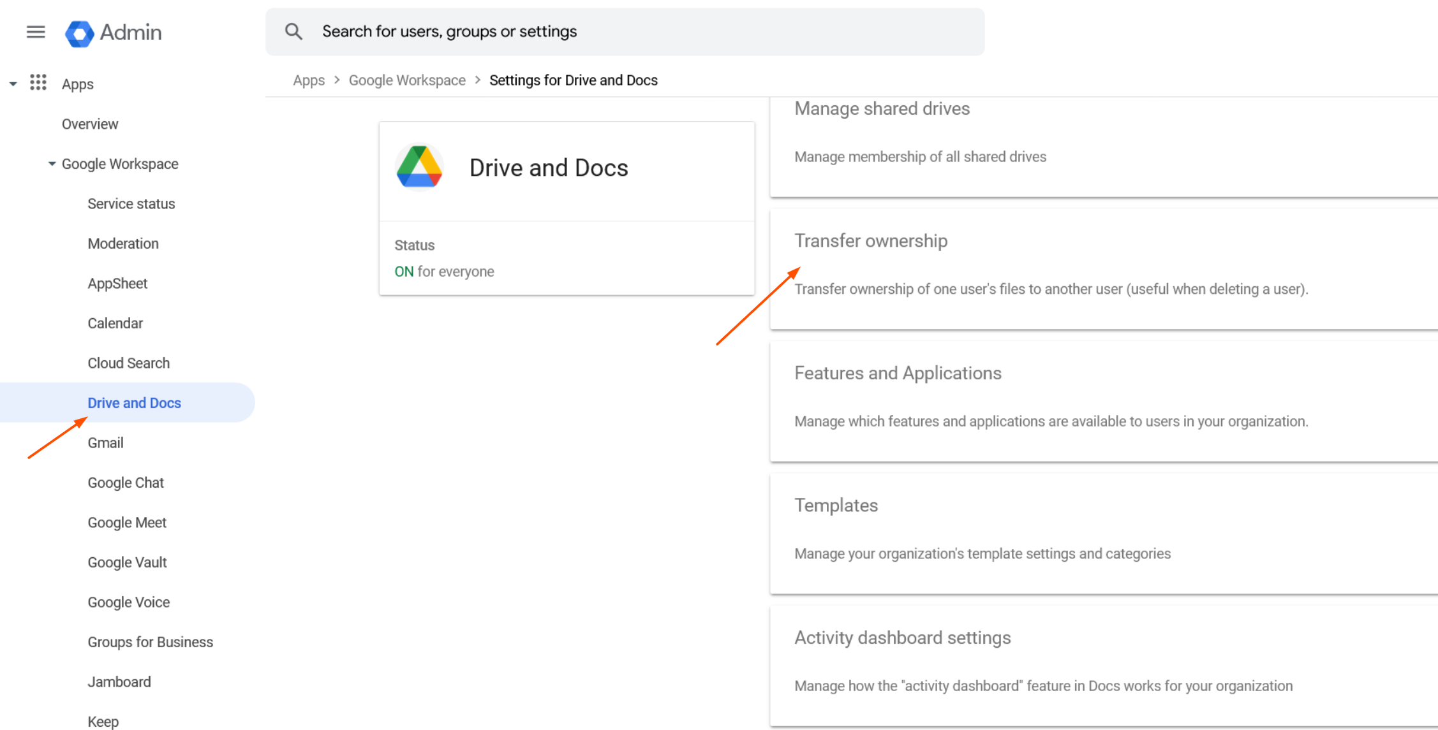Open Calendar settings

click(115, 323)
